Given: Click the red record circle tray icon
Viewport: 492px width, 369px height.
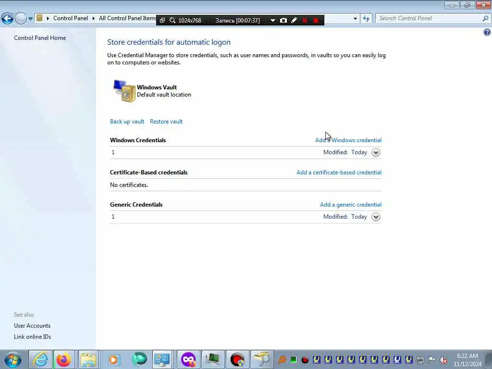Looking at the screenshot, I should (x=305, y=360).
